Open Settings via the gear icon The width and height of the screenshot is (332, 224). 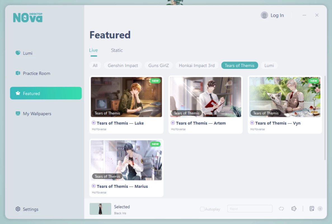[18, 209]
